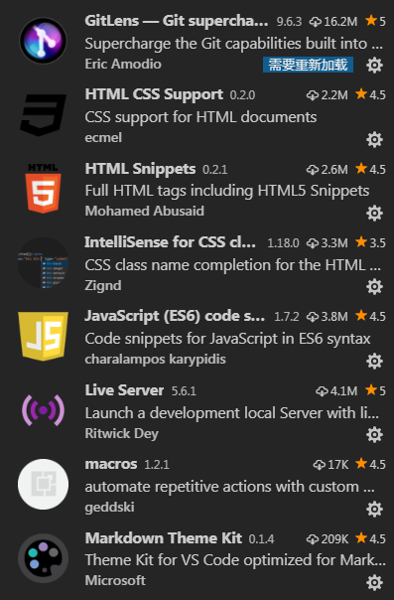This screenshot has height=600, width=394.
Task: Open the HTML CSS Support title
Action: 154,94
